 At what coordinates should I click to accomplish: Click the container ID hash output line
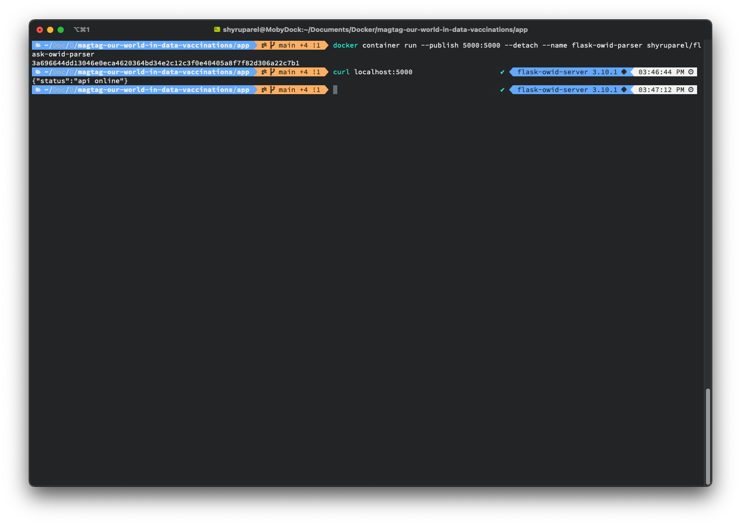click(x=165, y=63)
